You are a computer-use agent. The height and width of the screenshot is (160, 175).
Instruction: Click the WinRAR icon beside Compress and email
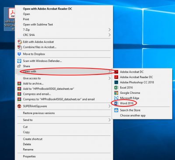coord(19,94)
